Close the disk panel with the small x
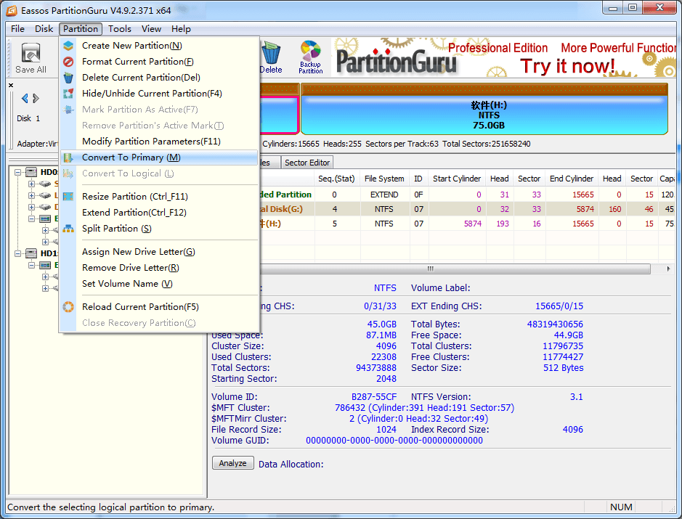 pos(11,85)
